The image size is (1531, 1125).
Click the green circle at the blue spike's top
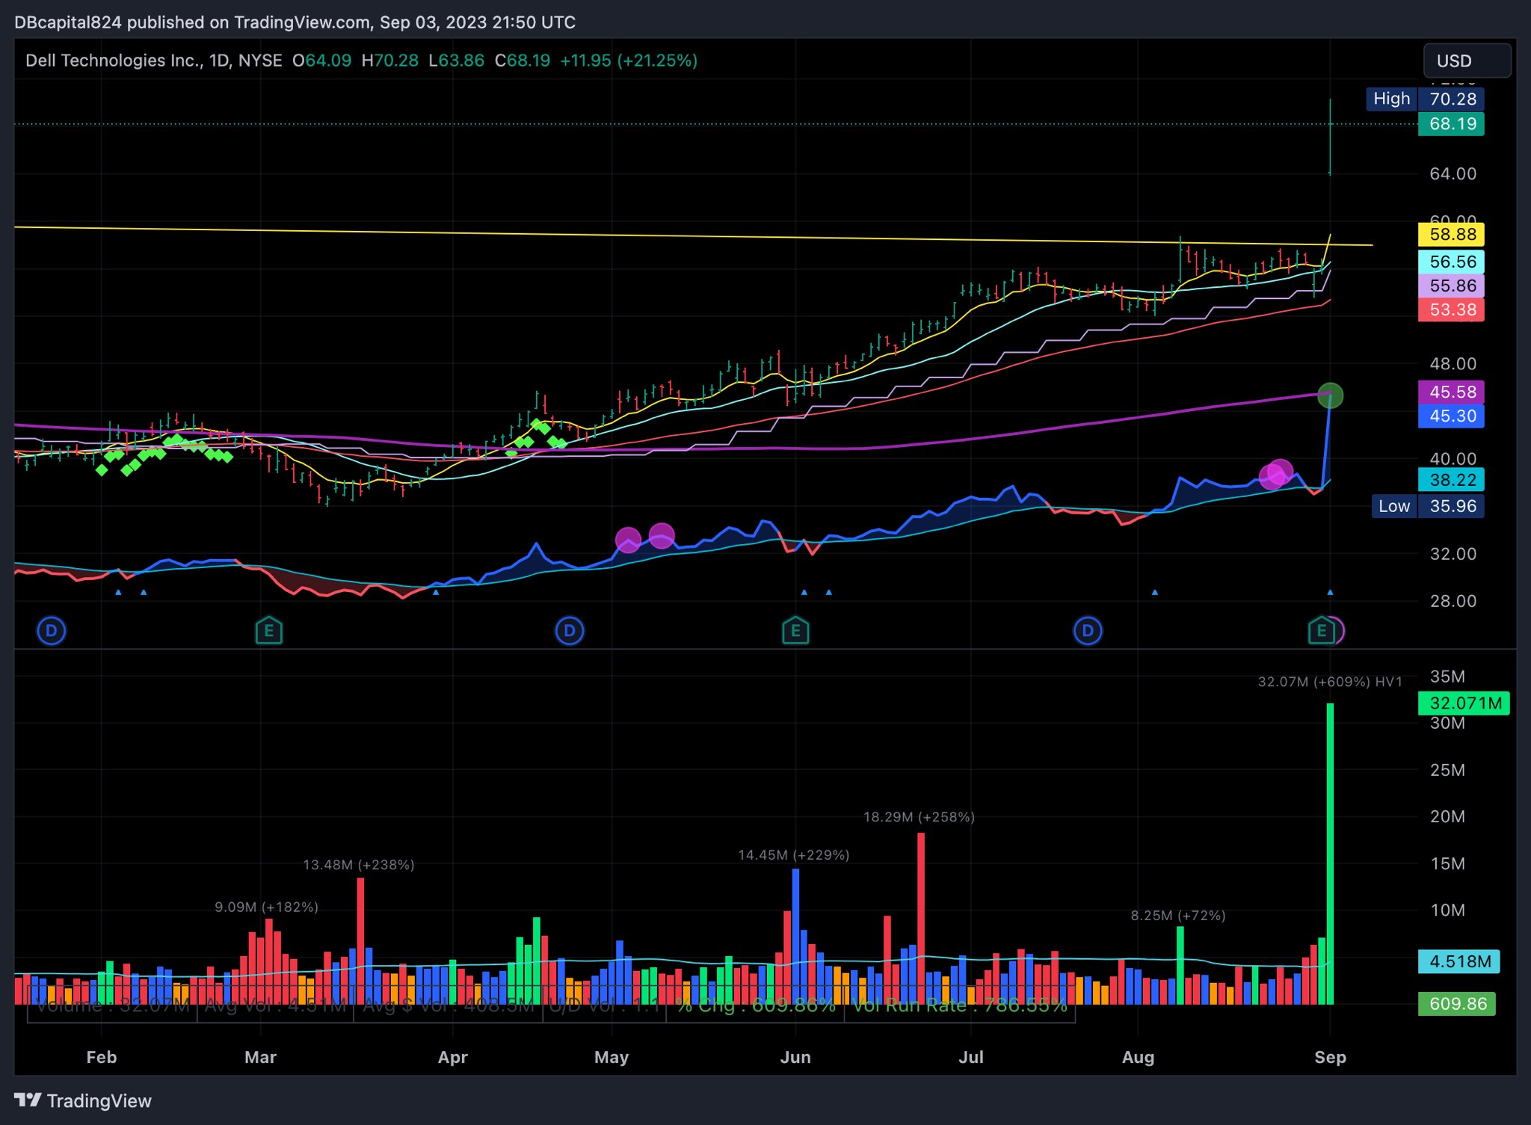(x=1331, y=395)
